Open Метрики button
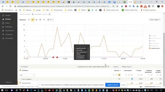This screenshot has height=92, width=165. 116,67
